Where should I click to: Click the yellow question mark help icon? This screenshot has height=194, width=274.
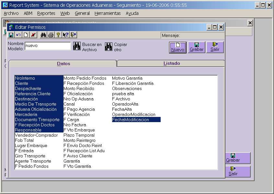(58, 35)
